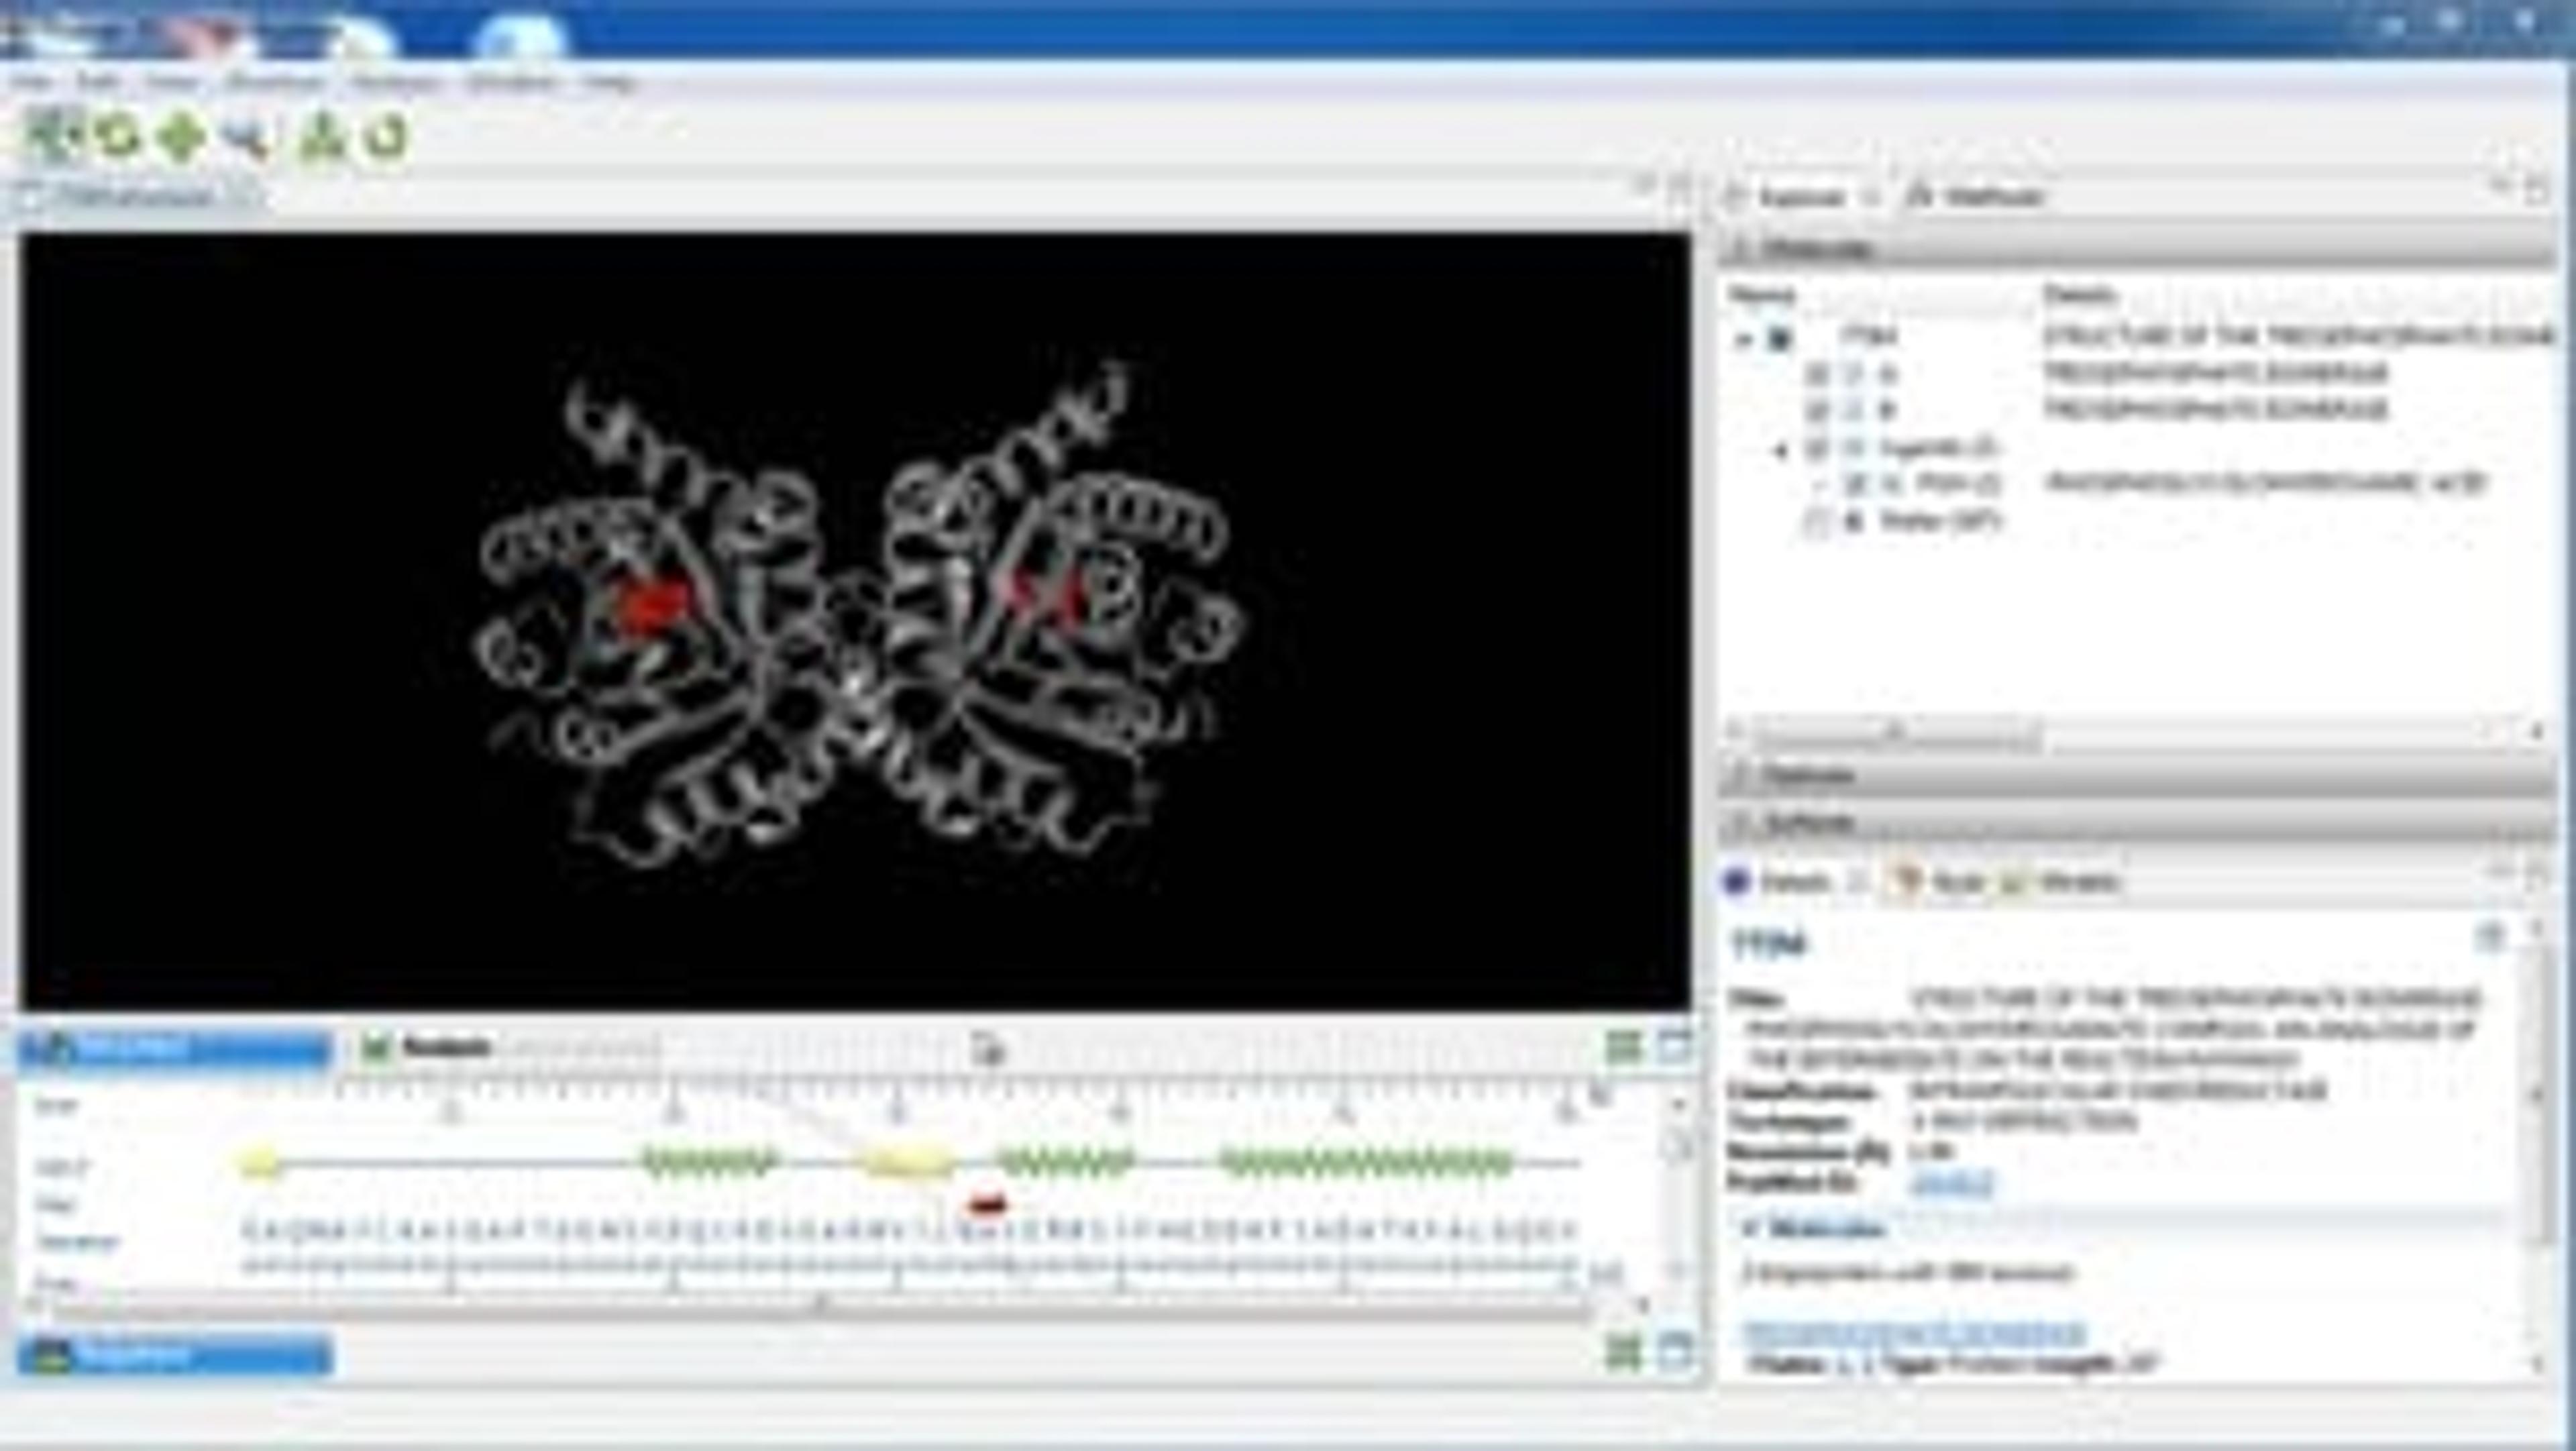Collapse the Ligands tree node

pos(1780,450)
